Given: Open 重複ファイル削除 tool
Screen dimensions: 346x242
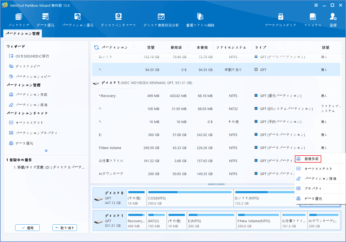Looking at the screenshot, I should pos(200,20).
